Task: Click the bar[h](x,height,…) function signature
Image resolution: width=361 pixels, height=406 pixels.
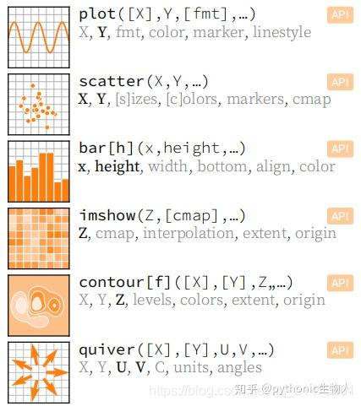Action: click(162, 149)
